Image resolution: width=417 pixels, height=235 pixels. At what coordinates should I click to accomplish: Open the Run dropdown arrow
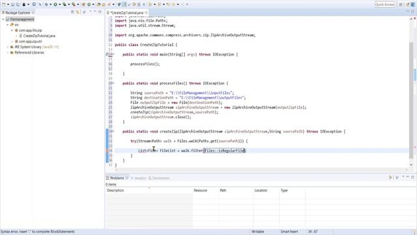(59, 5)
